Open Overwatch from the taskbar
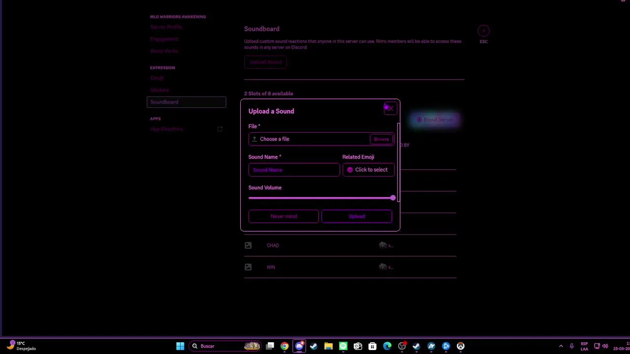This screenshot has height=354, width=630. click(x=461, y=346)
